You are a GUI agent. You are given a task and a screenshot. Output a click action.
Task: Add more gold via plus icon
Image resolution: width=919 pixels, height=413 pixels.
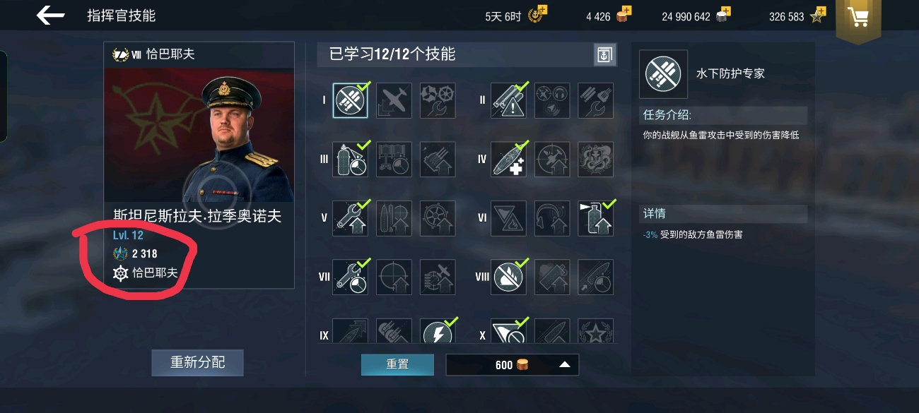[626, 12]
